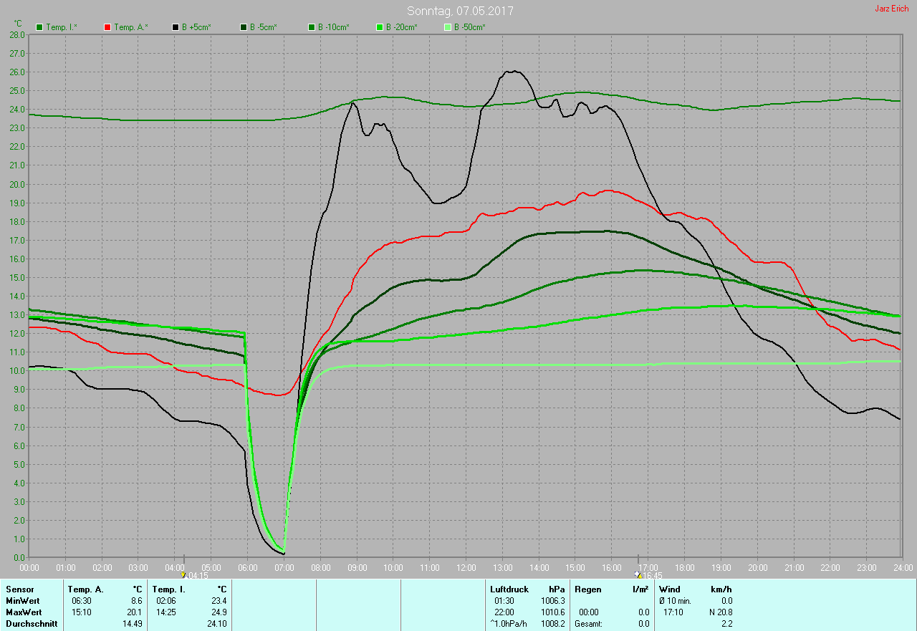Screen dimensions: 917x631
Task: Click the outdoor average value 14.49
Action: coord(133,624)
